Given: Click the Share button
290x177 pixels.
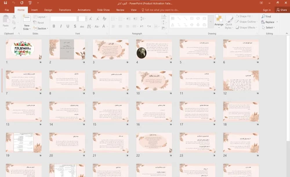Looking at the screenshot, I should click(x=282, y=10).
